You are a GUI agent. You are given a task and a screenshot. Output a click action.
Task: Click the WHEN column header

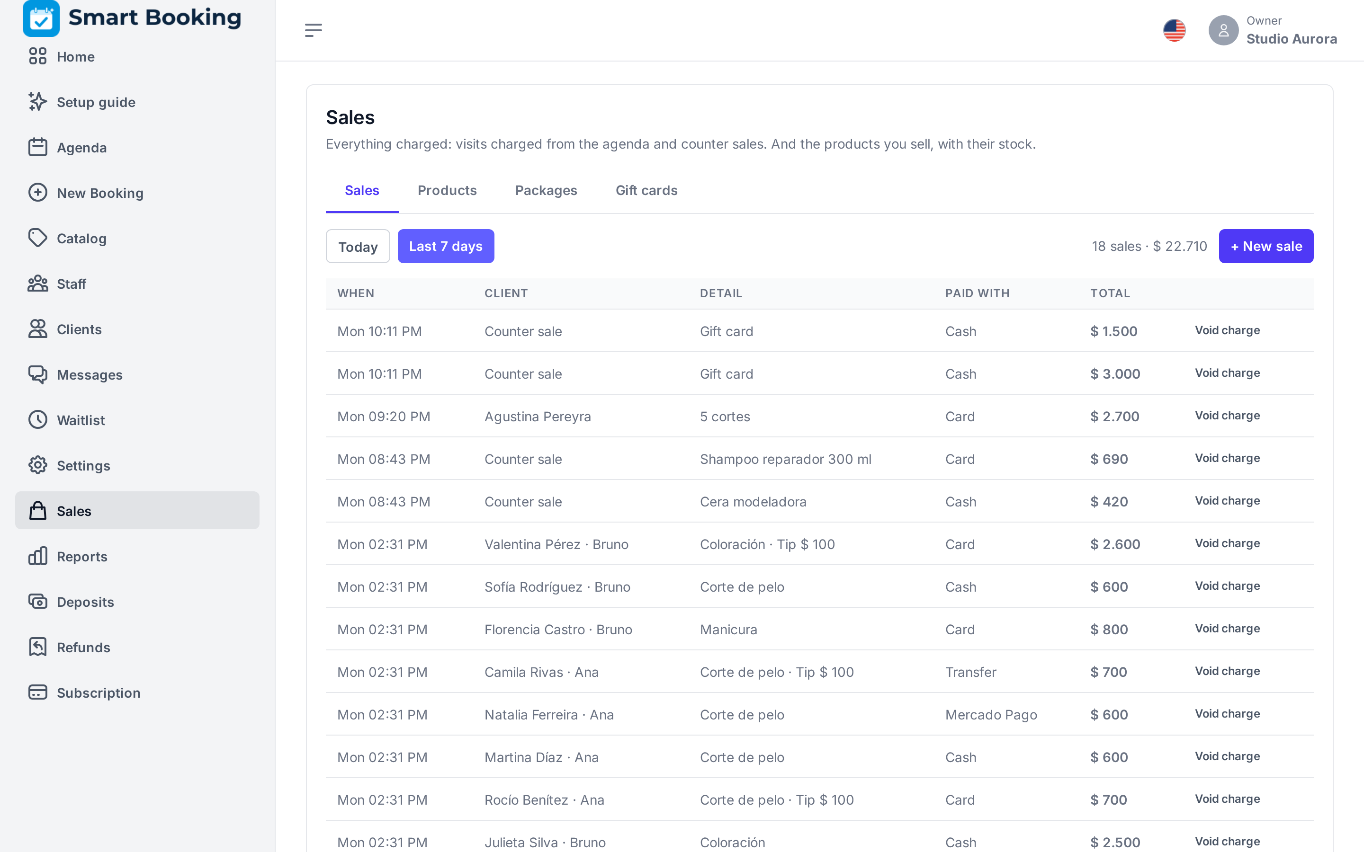(x=356, y=293)
